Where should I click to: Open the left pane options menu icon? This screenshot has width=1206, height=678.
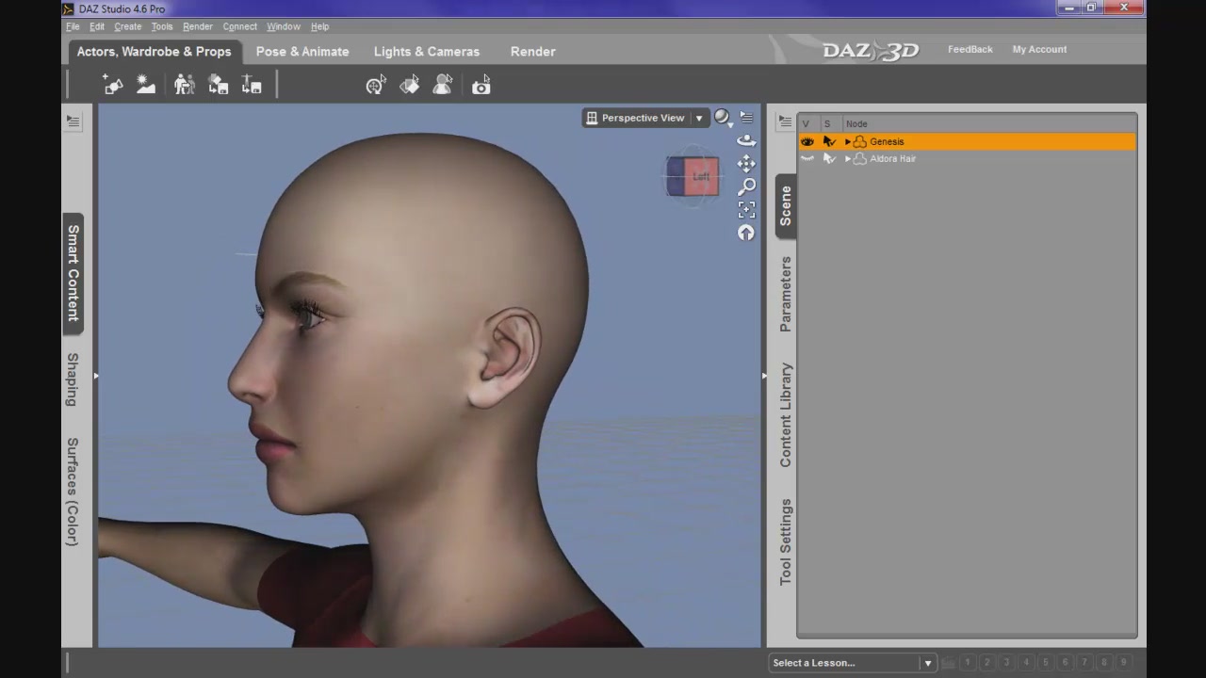[x=73, y=121]
